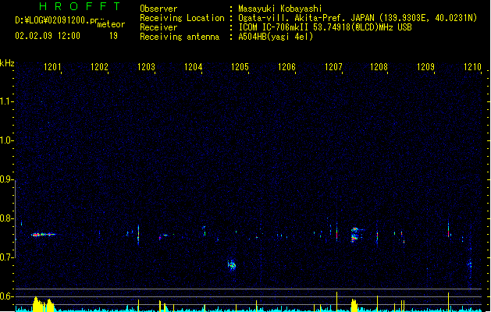Click the 0.8 kHz frequency label
This screenshot has height=312, width=491.
(x=6, y=218)
